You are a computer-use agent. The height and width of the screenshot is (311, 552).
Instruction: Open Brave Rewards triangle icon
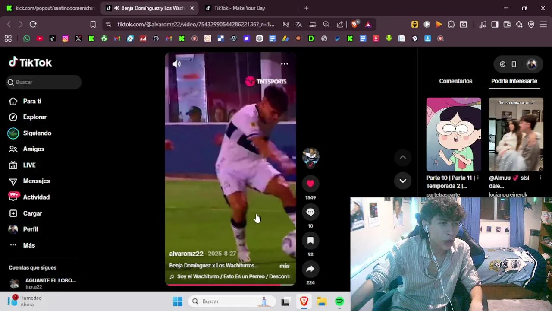[x=368, y=24]
